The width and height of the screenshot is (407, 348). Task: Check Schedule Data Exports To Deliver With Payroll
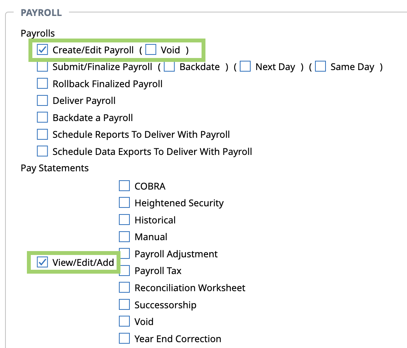pos(42,151)
